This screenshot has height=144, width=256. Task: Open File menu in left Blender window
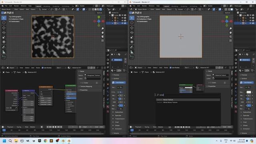tap(6, 6)
